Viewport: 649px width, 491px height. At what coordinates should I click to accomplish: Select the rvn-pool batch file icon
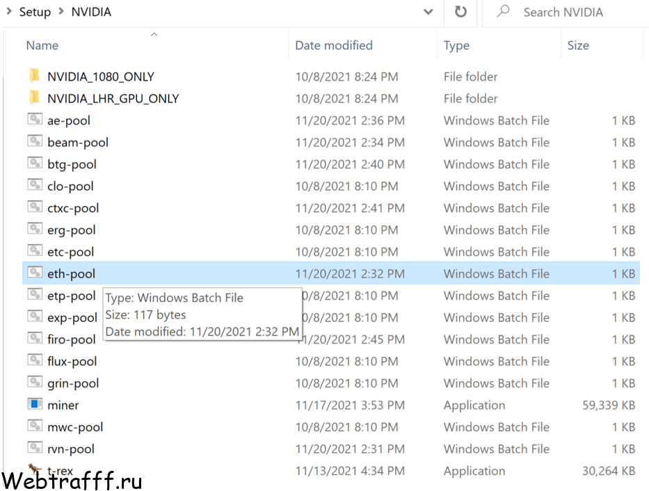click(x=35, y=449)
